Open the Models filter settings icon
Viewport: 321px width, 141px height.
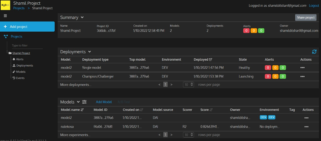pyautogui.click(x=85, y=102)
